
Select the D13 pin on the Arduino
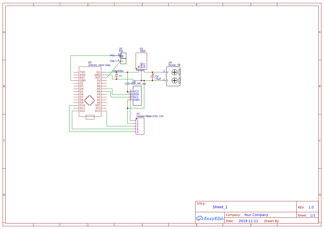[x=97, y=111]
